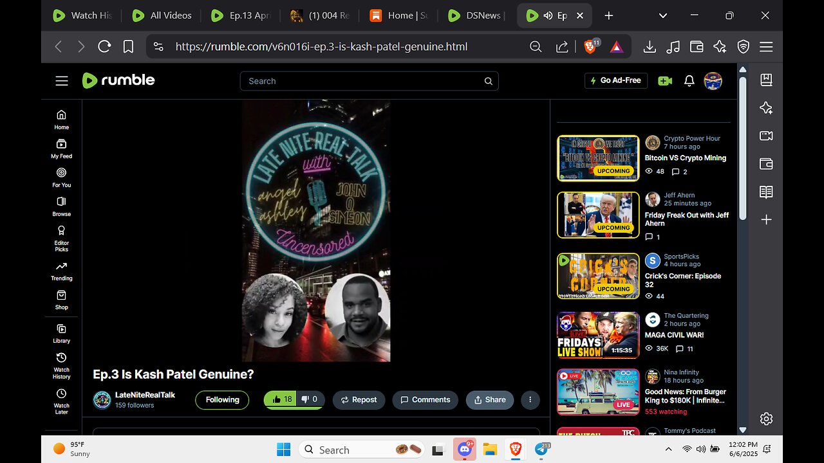The width and height of the screenshot is (824, 463).
Task: Open user profile avatar menu
Action: tap(713, 80)
